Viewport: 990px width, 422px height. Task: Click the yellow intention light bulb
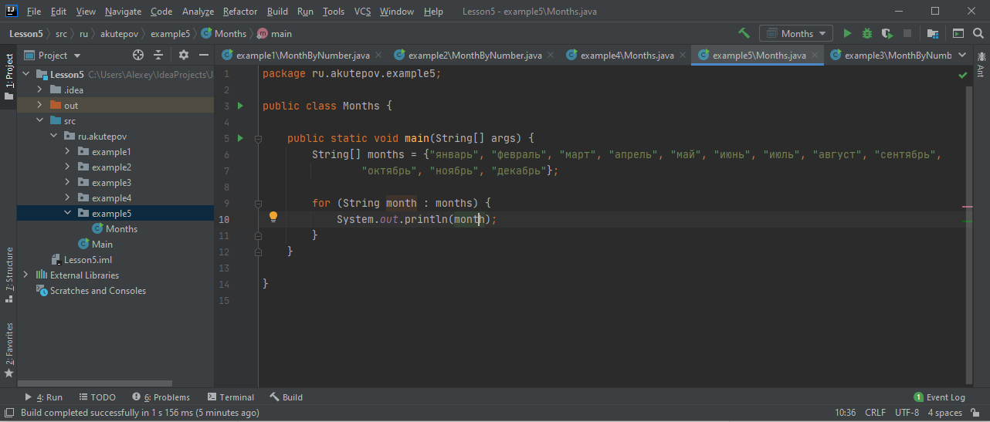273,218
